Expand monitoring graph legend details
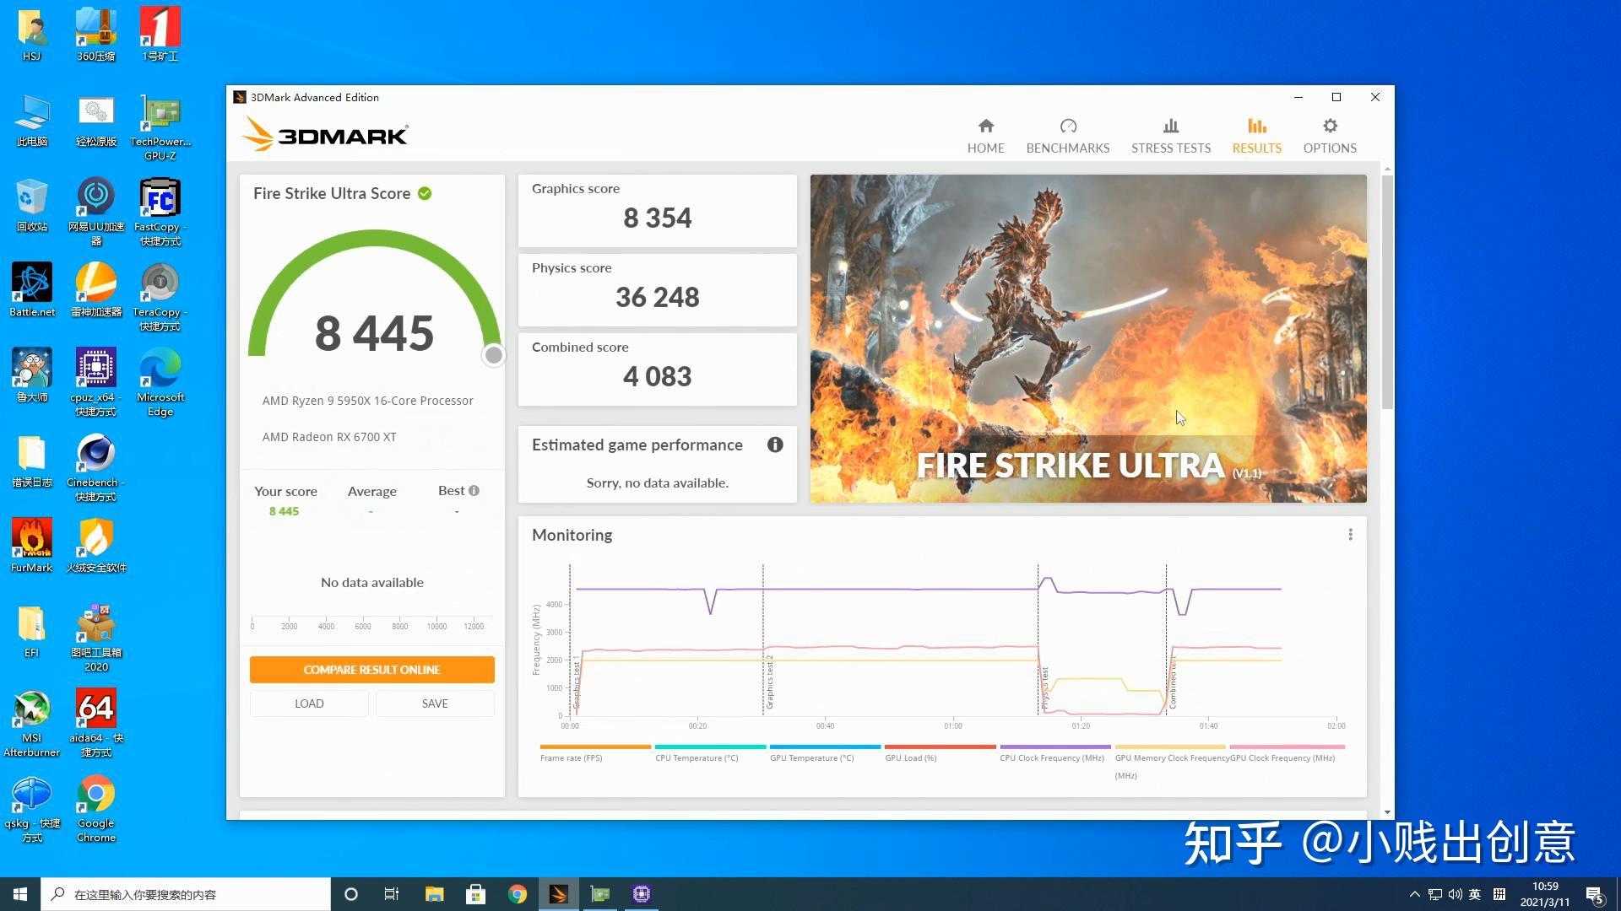Image resolution: width=1621 pixels, height=911 pixels. pos(1351,534)
